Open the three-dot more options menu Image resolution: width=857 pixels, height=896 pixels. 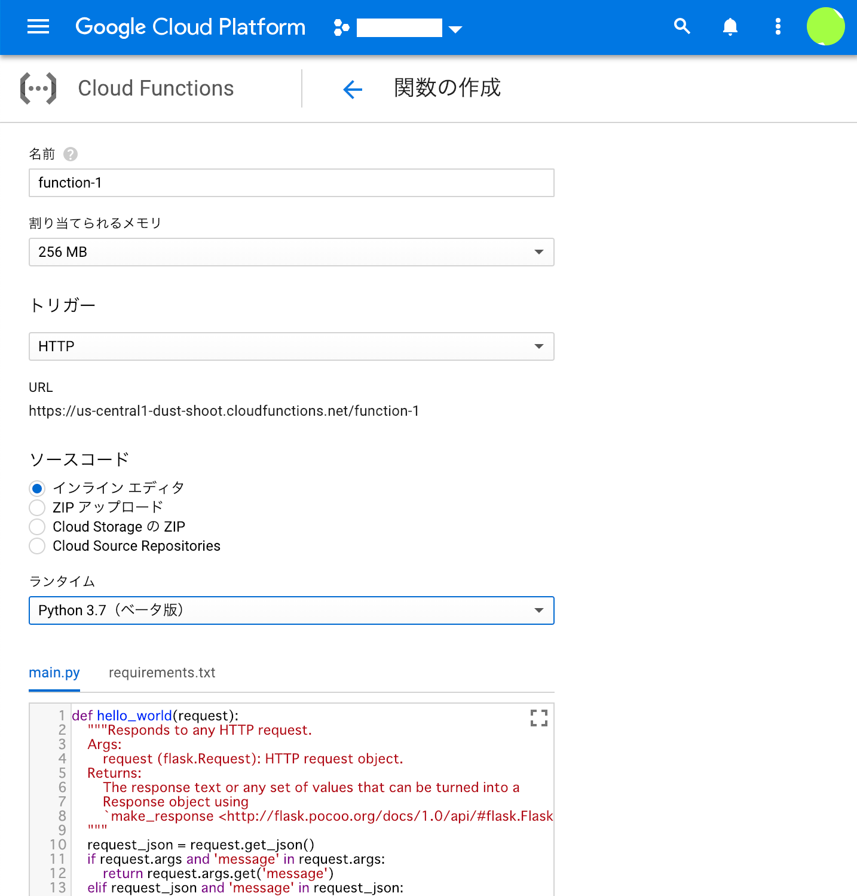778,26
